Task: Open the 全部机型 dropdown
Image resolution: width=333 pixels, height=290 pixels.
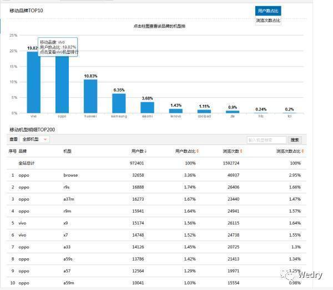Action: [x=34, y=139]
